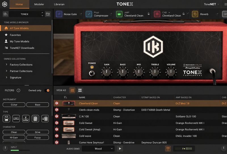Viewport: 227px width, 154px height.
Task: Click the filters info icon
Action: [x=18, y=90]
